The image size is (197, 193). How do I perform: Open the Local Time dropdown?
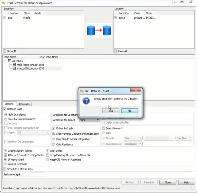tap(183, 138)
